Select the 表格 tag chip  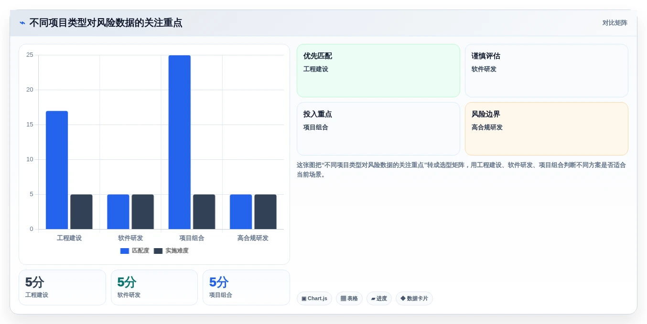349,299
